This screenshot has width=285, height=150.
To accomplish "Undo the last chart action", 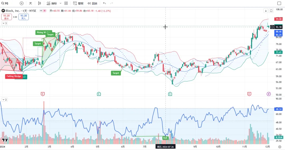I will point(104,3).
